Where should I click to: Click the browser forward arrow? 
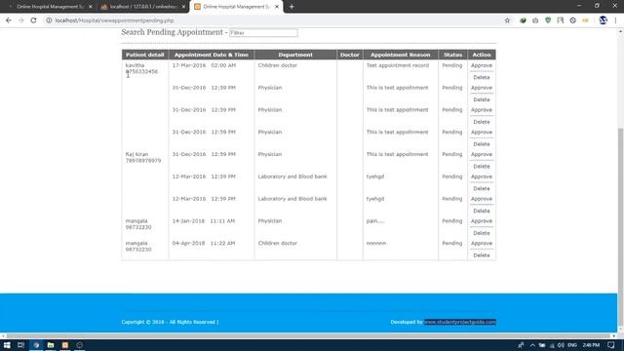tap(20, 20)
